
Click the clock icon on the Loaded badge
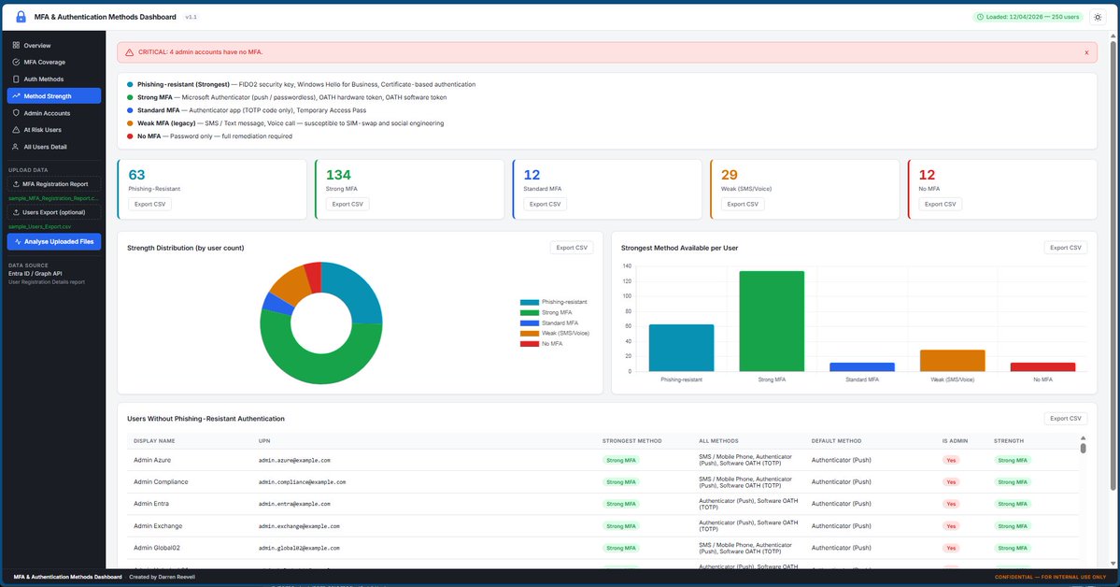[x=982, y=16]
